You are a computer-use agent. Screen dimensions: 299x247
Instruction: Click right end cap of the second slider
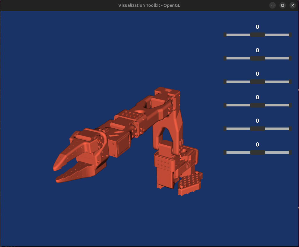[290, 58]
